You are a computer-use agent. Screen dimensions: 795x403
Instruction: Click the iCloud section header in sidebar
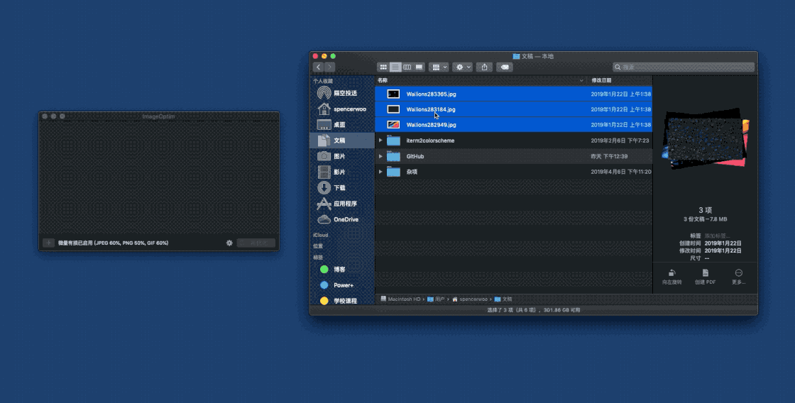(320, 236)
